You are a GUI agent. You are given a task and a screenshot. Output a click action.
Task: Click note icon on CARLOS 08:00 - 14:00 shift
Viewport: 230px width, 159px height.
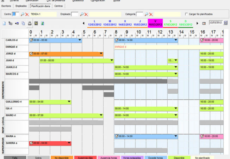point(117,40)
